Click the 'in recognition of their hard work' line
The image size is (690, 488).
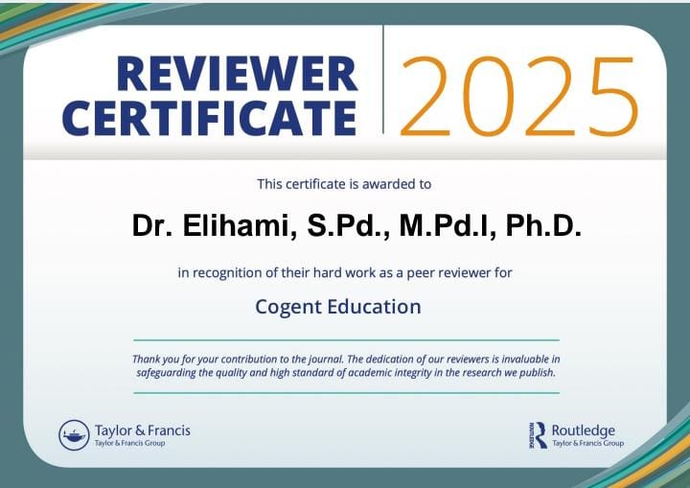point(345,272)
